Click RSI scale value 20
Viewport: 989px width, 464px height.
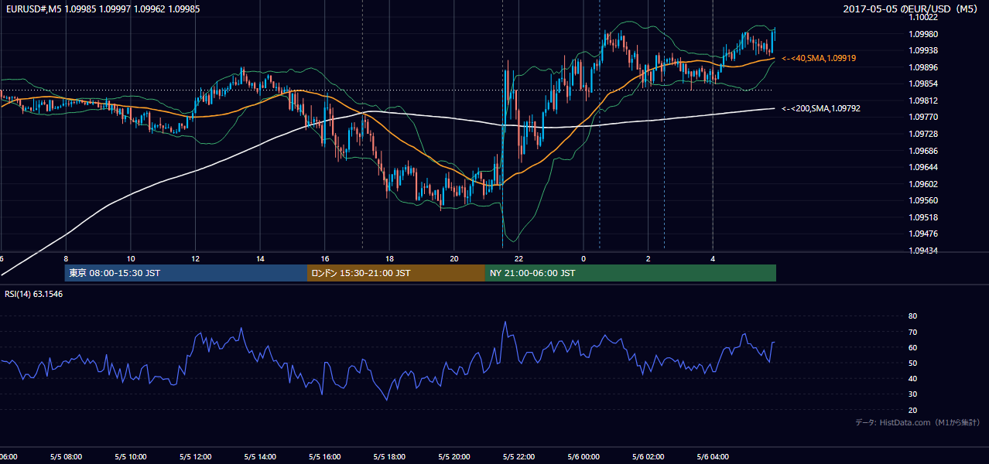[x=912, y=410]
